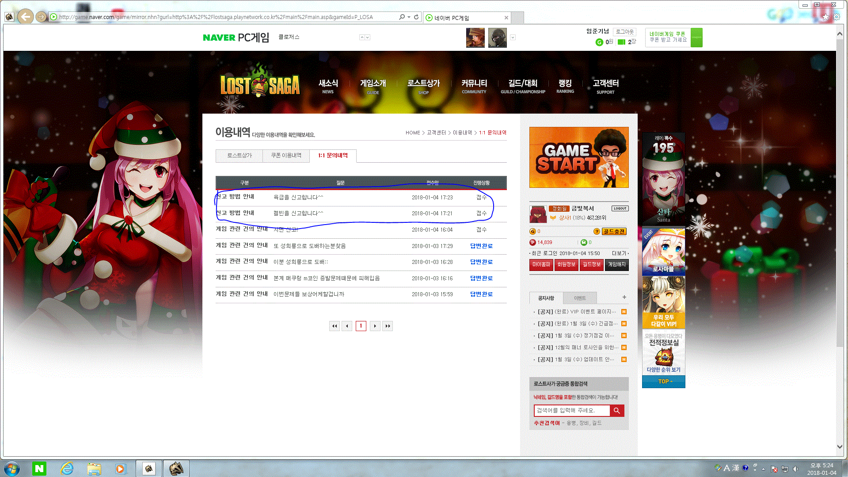Expand the game list dropdown next to thumbnails
848x477 pixels.
point(513,38)
